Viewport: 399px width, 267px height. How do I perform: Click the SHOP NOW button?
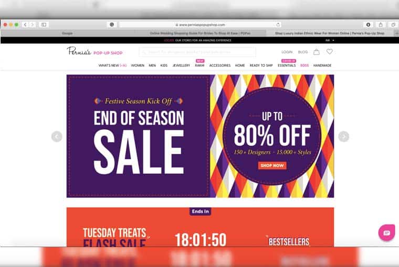[272, 165]
